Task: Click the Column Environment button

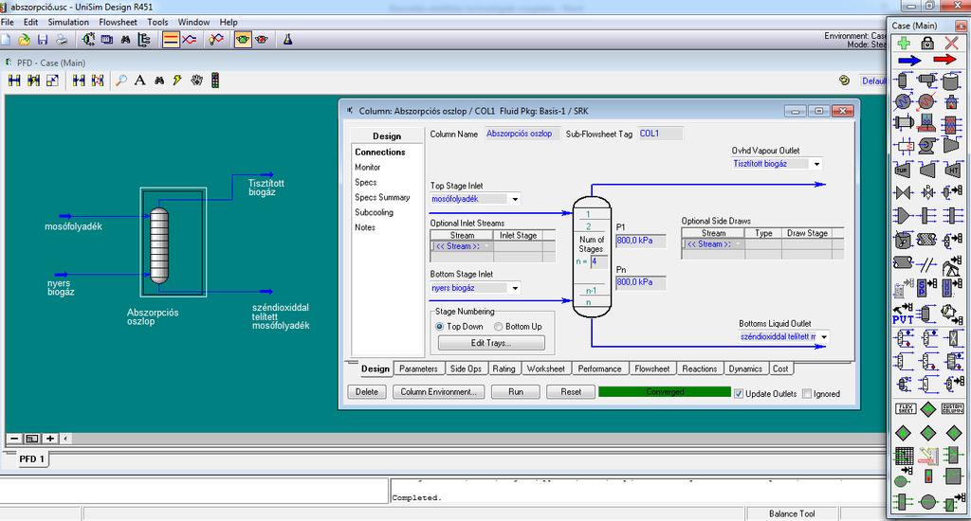Action: pyautogui.click(x=438, y=392)
